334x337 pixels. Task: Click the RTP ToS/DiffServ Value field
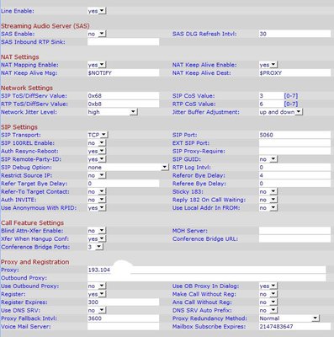pos(123,104)
